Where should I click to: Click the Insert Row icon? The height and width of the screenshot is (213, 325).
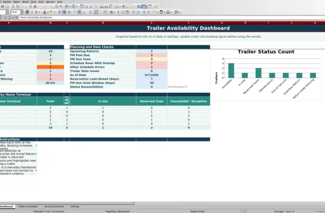point(67,7)
